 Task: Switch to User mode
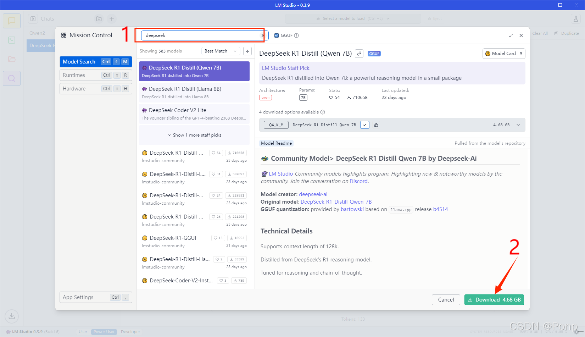[x=83, y=332]
